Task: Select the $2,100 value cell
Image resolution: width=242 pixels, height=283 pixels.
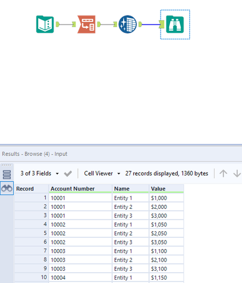Action: (x=167, y=260)
